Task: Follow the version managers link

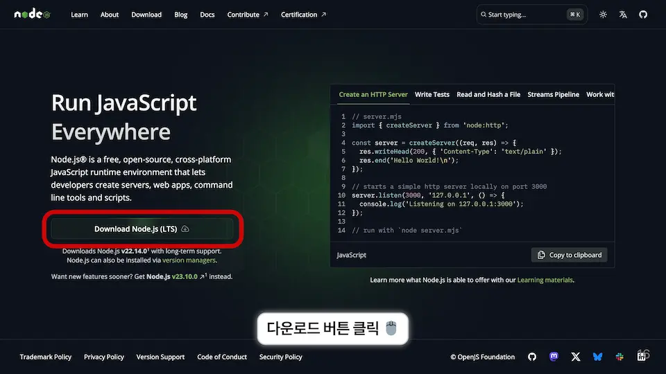Action: (189, 260)
